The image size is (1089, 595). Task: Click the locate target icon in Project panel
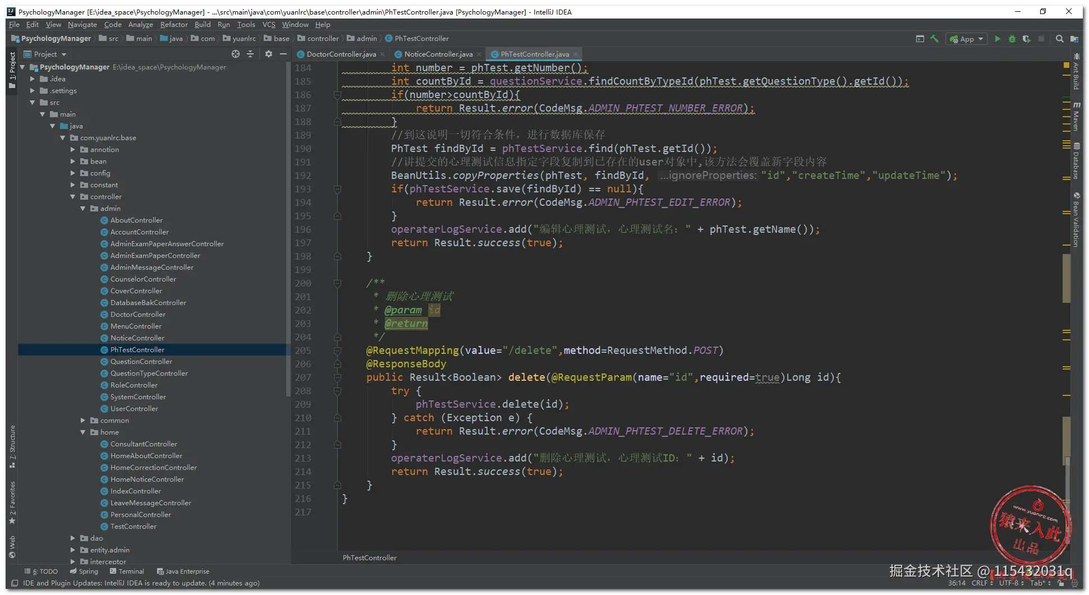[236, 54]
